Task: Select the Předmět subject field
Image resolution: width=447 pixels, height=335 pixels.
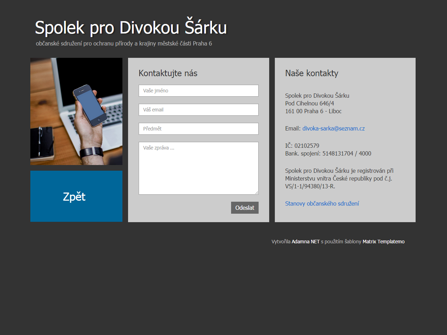Action: point(199,129)
